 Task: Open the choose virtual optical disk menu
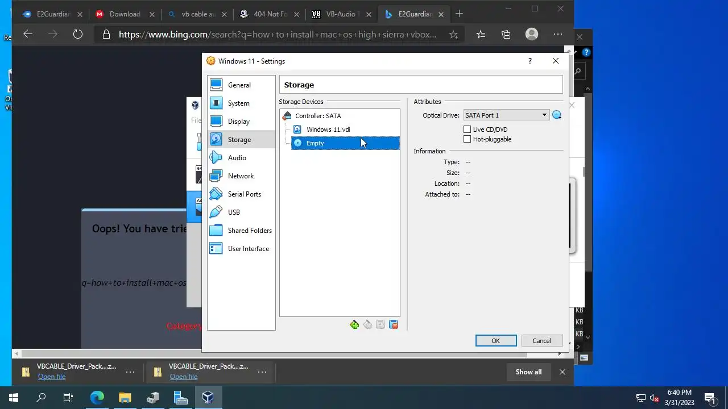click(557, 115)
